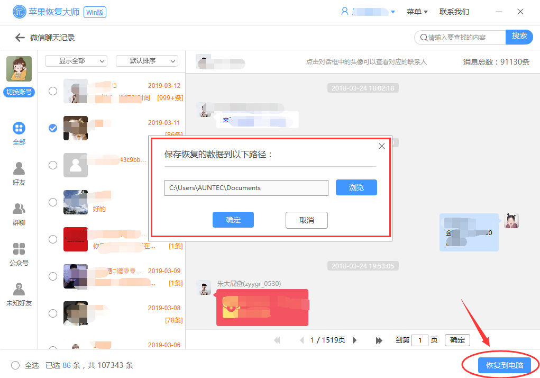Select the 2019-03-08 chat radio button
The image size is (540, 378).
click(53, 313)
